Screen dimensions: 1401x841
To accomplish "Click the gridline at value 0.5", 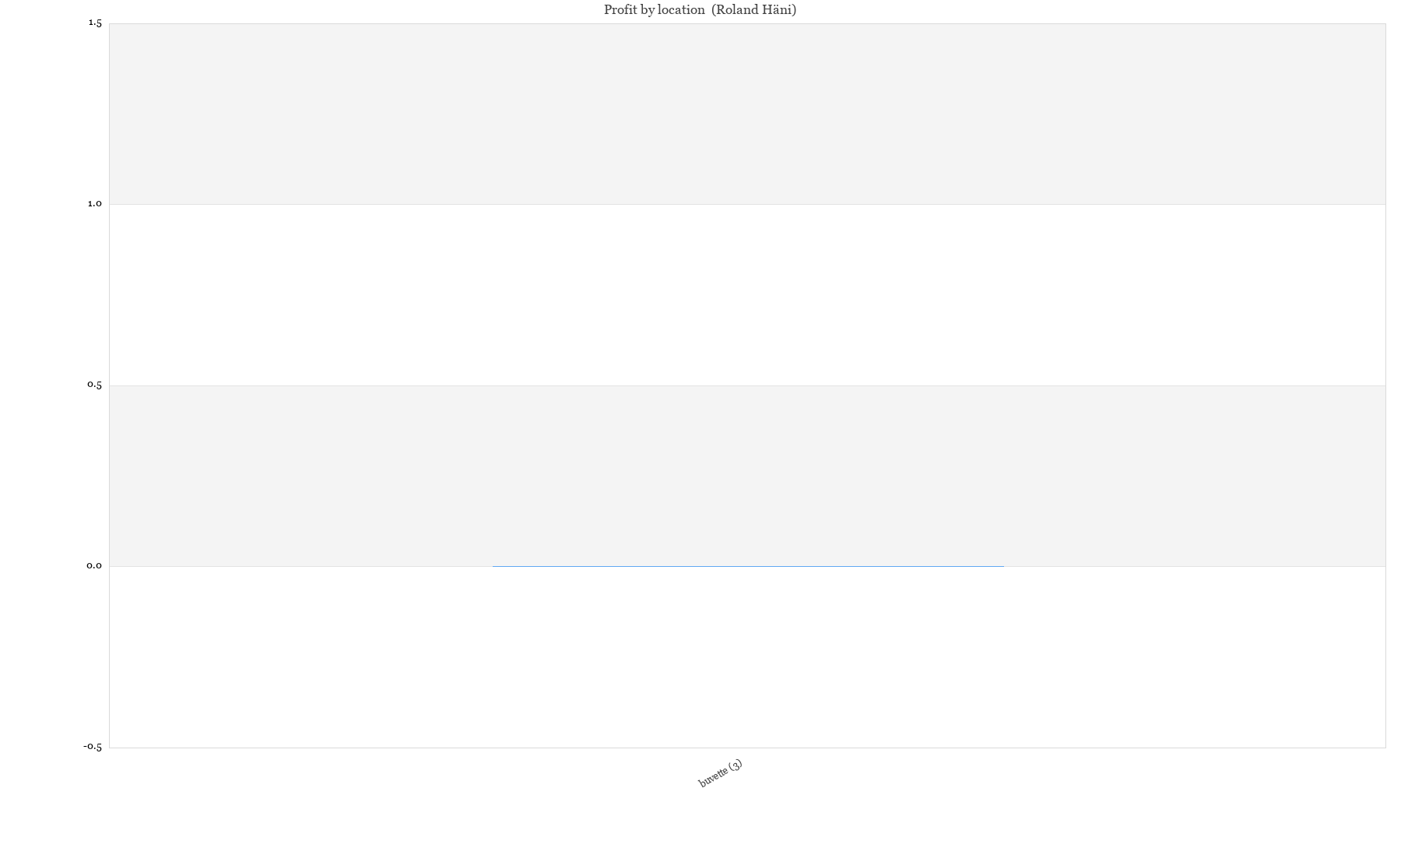I will coord(747,385).
